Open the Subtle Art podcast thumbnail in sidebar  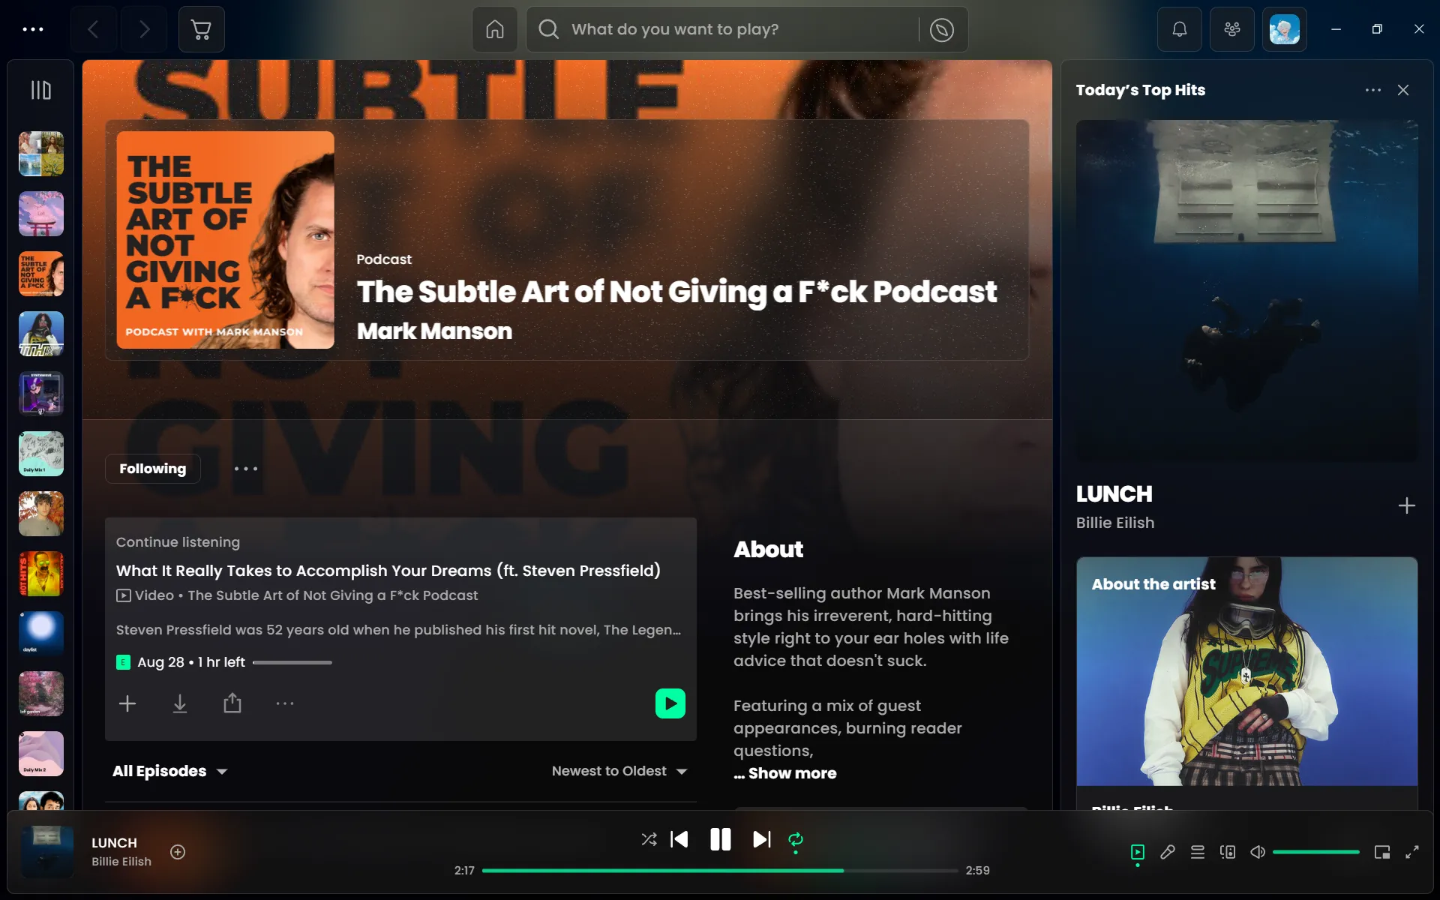[41, 274]
